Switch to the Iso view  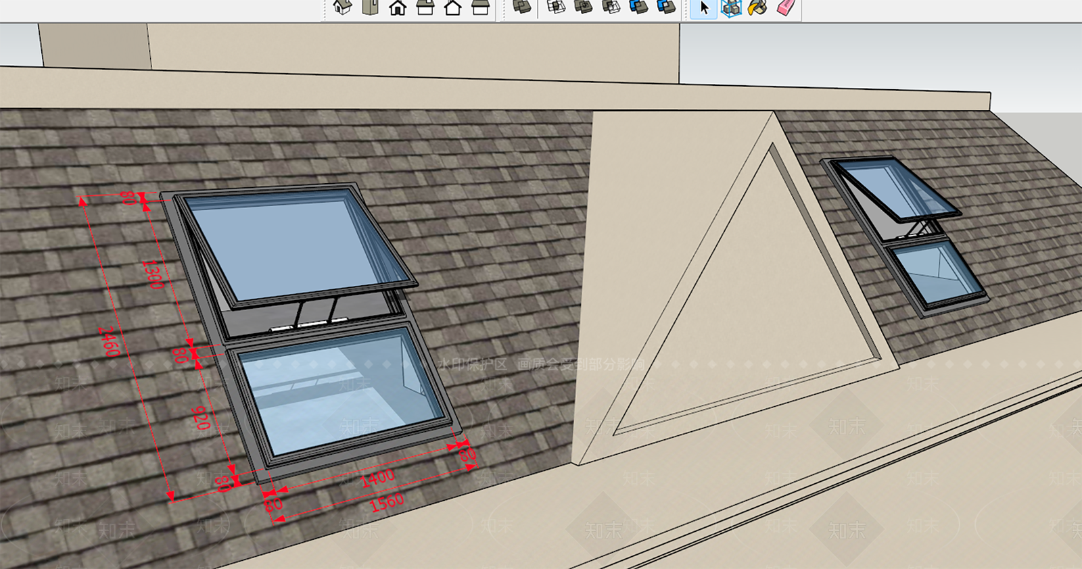click(343, 7)
